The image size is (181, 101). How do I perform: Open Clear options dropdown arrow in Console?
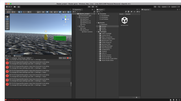coord(10,58)
